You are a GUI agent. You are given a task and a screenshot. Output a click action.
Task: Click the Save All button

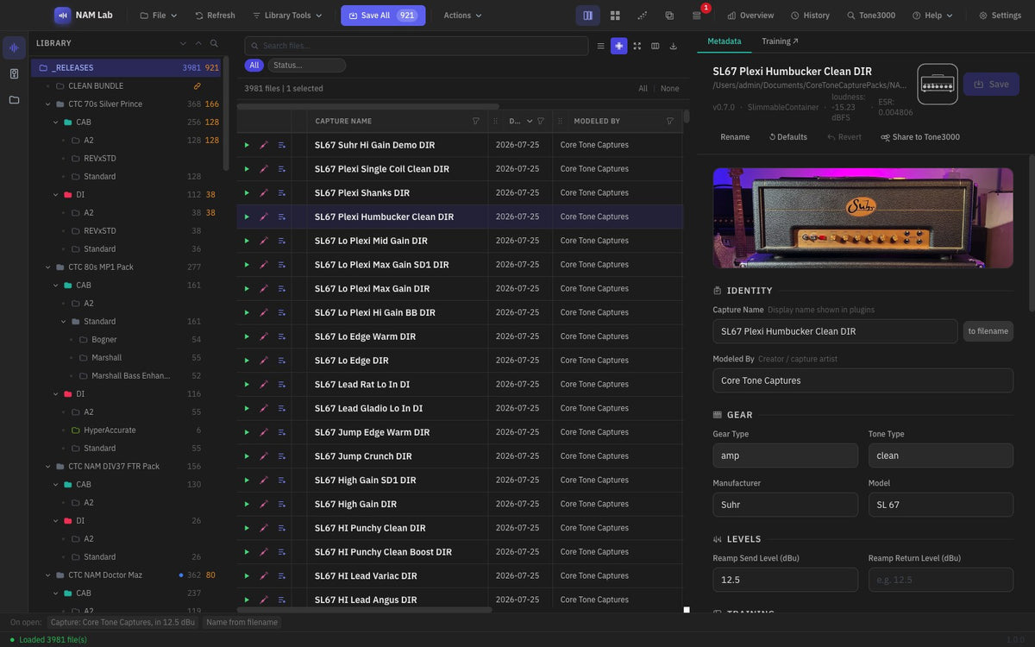[383, 16]
